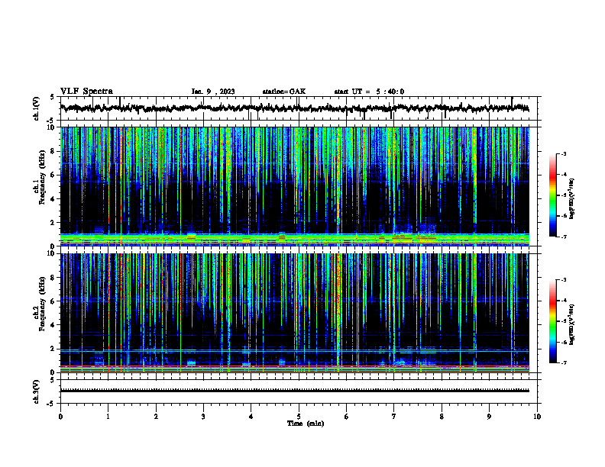This screenshot has width=605, height=467.
Task: Click the ch.1 spectrogram colorbar
Action: [x=553, y=195]
